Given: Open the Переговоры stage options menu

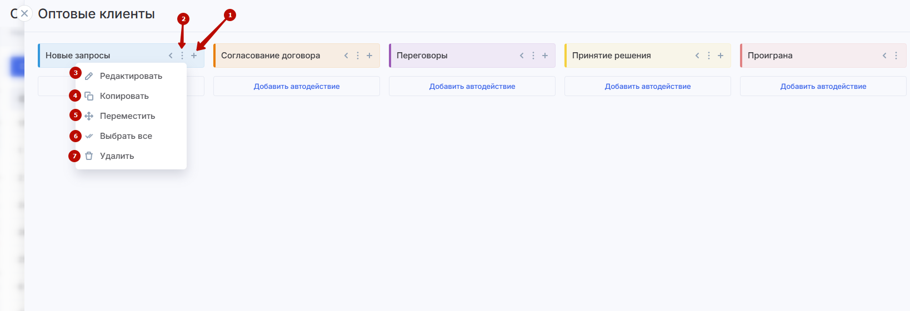Looking at the screenshot, I should click(x=533, y=56).
